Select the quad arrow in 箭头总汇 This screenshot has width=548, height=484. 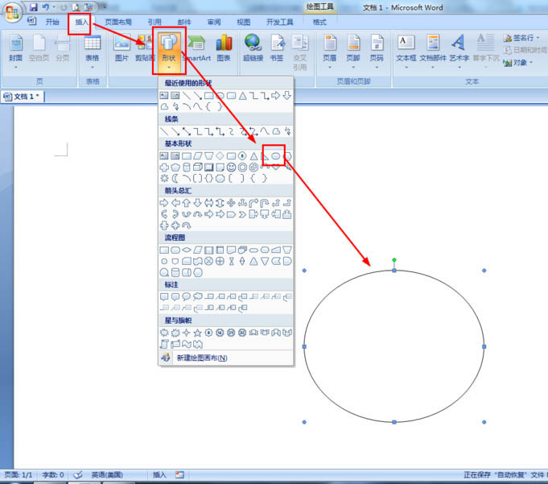pyautogui.click(x=231, y=203)
